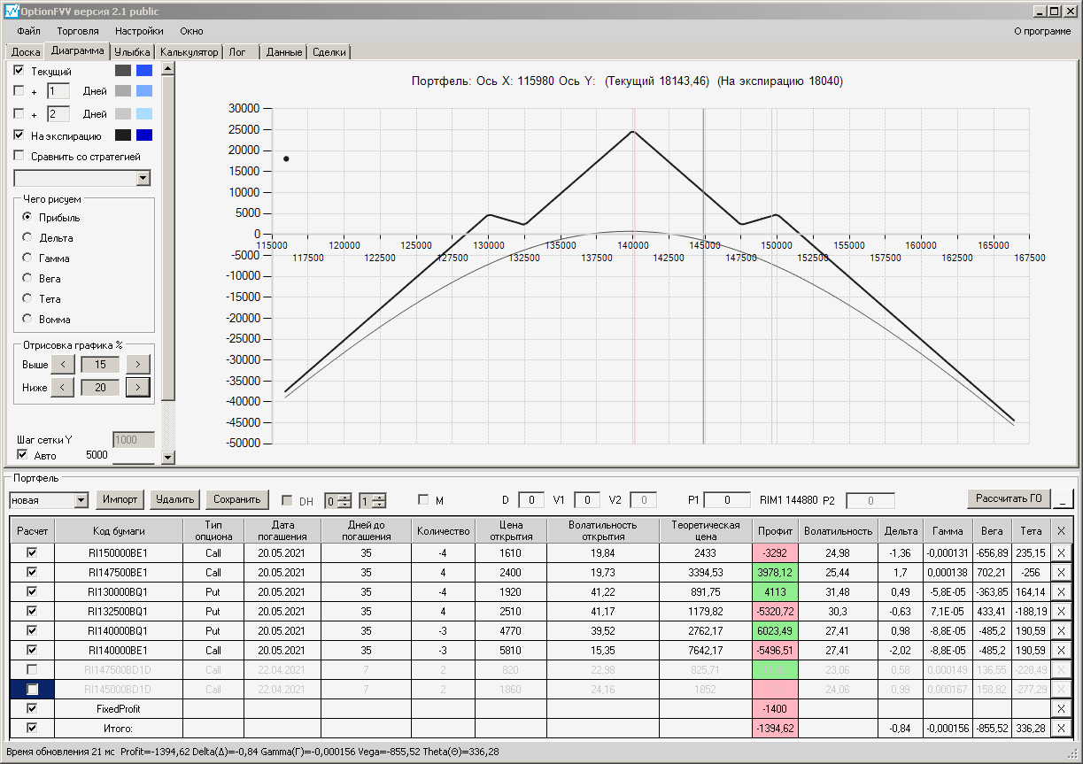The image size is (1083, 764).
Task: Click the Рассчитать ГО button
Action: coord(1009,498)
